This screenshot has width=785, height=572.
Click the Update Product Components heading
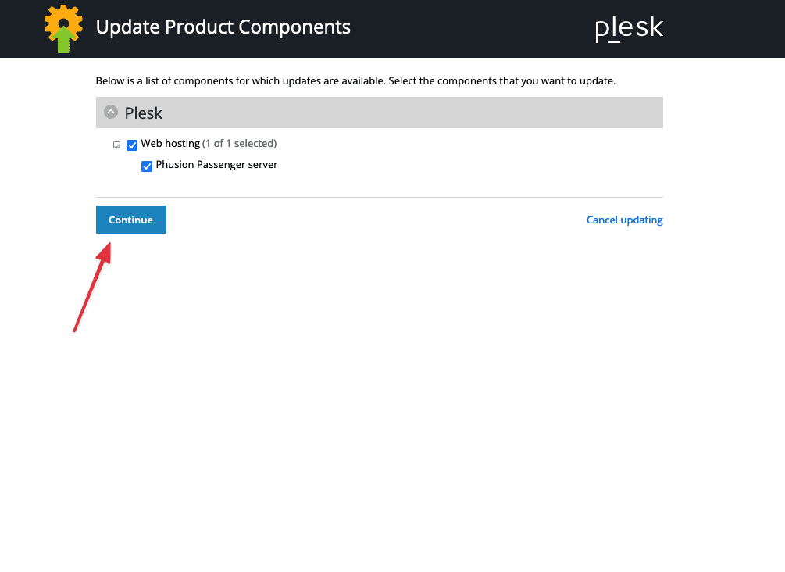coord(223,27)
